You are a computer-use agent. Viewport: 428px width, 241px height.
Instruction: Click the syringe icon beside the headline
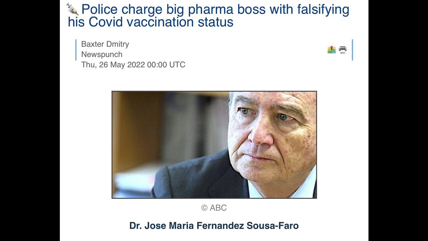(73, 9)
